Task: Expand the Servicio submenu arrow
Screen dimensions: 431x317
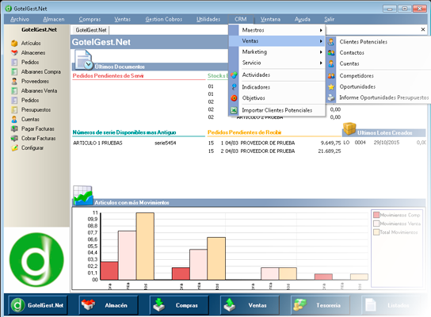Action: tap(321, 63)
